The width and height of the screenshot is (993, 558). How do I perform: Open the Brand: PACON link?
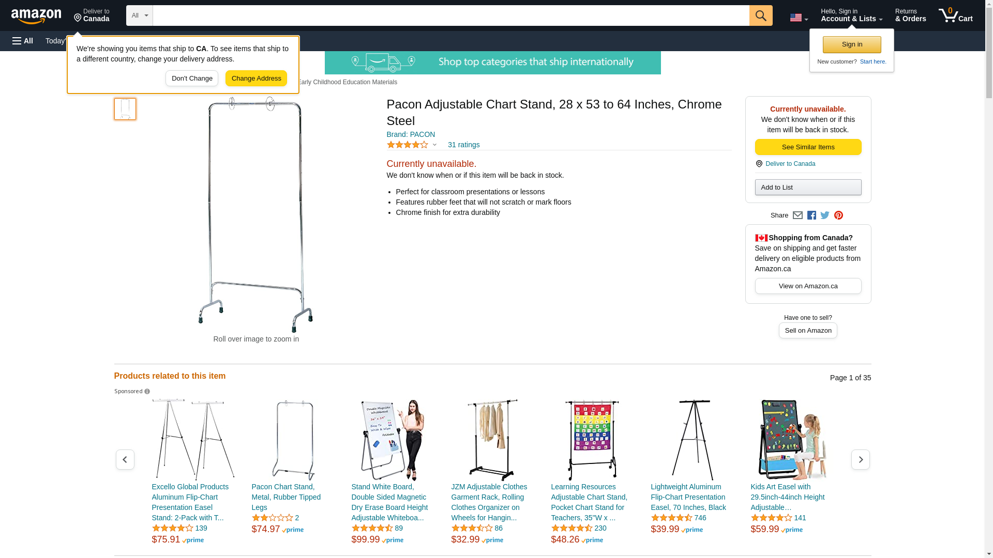411,134
